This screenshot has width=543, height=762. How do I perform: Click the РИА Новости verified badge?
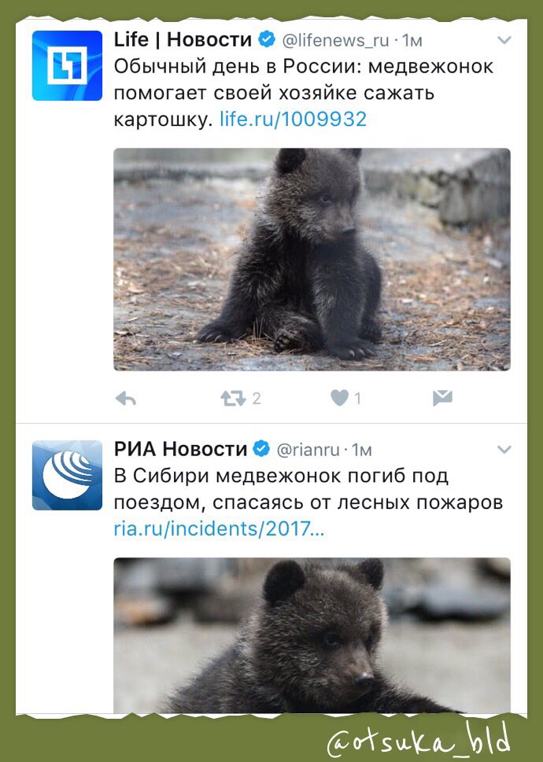[x=261, y=449]
